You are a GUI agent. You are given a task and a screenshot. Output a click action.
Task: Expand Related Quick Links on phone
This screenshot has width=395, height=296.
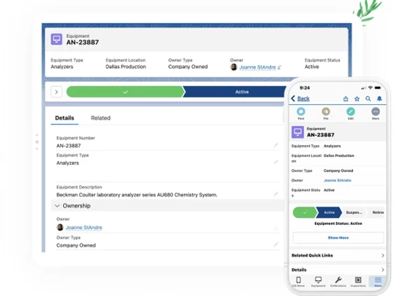tap(338, 256)
